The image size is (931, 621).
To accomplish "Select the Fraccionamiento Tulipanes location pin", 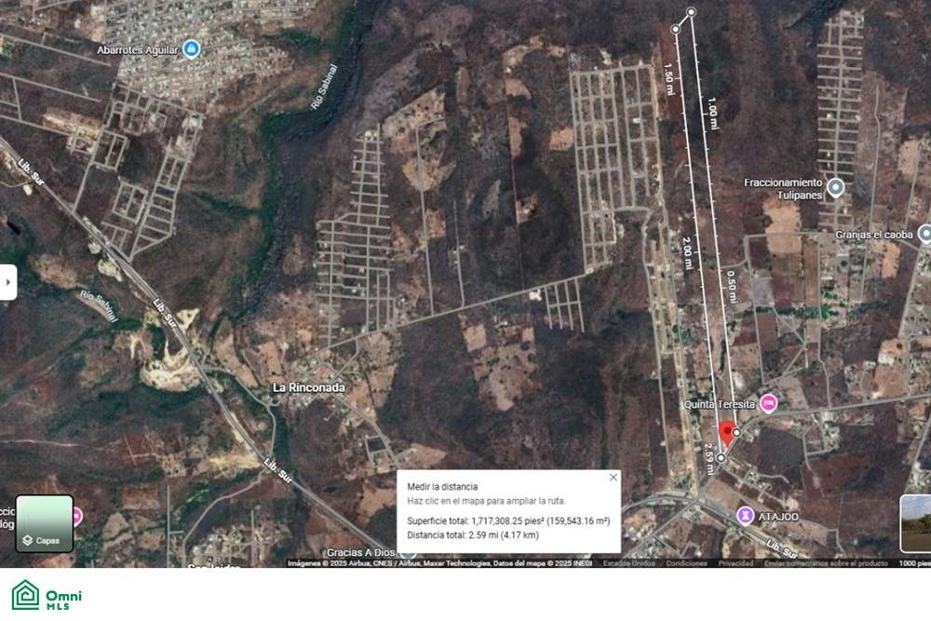I will point(835,188).
